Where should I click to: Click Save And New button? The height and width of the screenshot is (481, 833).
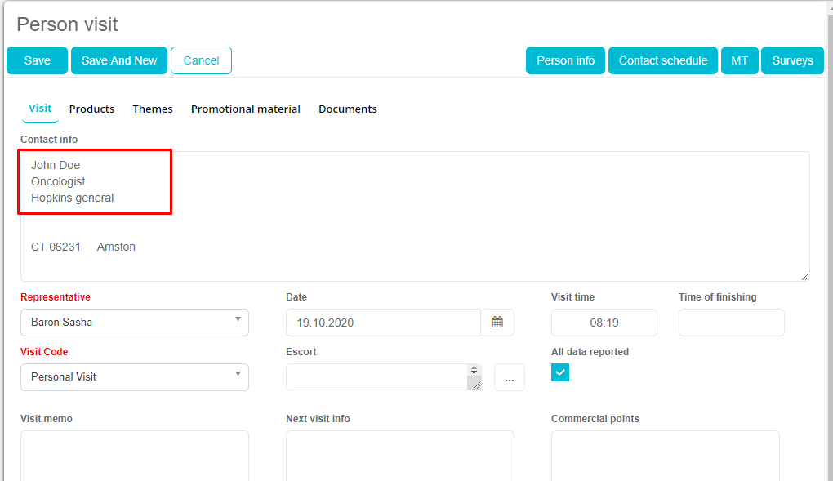point(119,60)
